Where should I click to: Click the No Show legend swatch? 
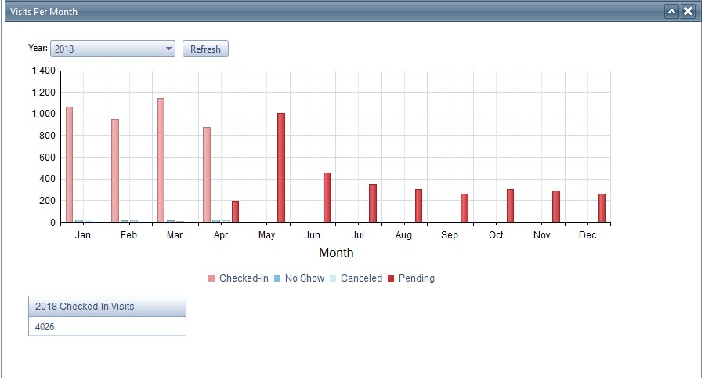(x=277, y=278)
